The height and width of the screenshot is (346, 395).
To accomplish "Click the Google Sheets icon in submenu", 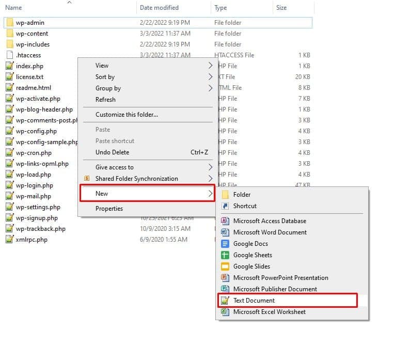I will click(225, 255).
